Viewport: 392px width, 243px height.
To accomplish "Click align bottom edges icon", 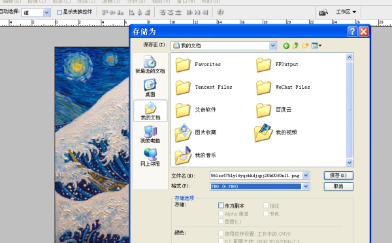I will (120, 12).
